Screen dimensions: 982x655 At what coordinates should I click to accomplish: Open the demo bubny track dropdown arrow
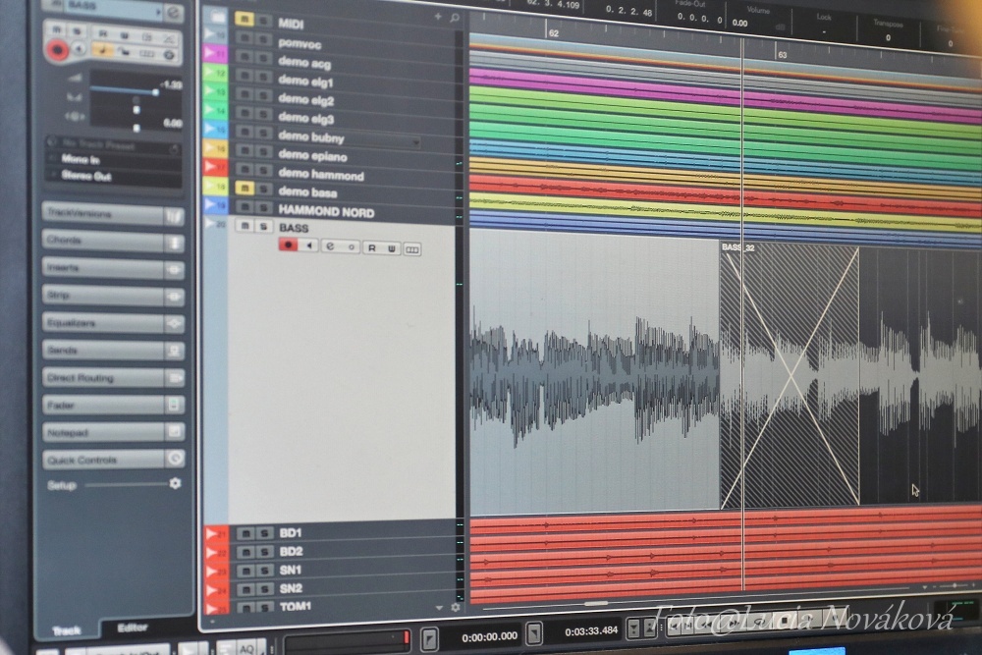click(x=415, y=142)
